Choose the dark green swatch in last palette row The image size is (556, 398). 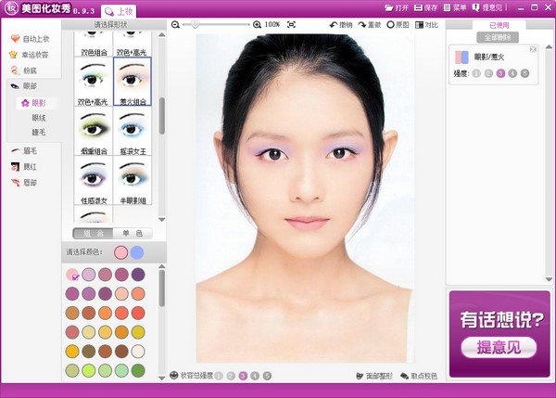pos(138,370)
